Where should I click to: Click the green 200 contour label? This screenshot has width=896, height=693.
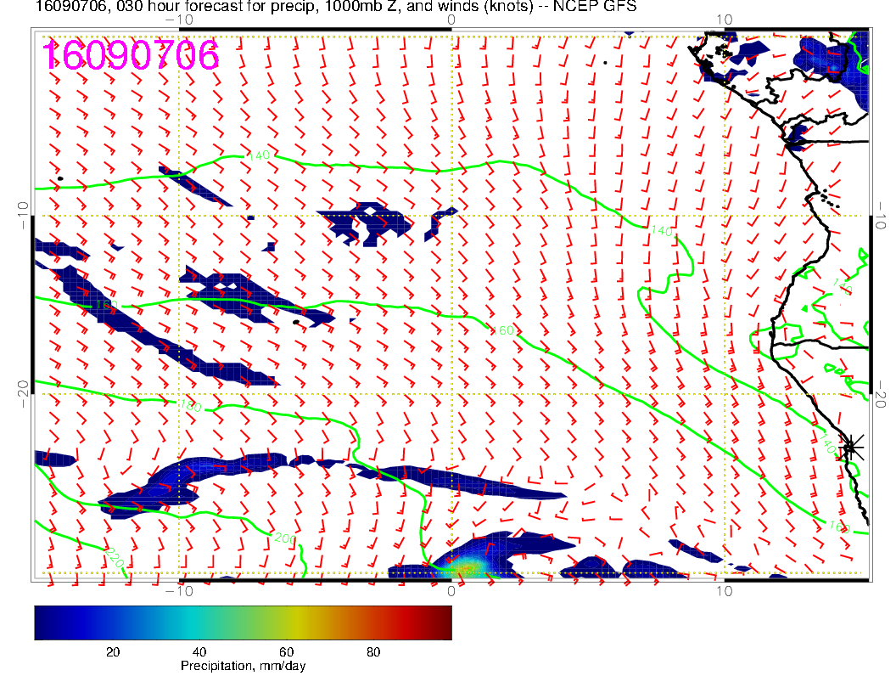coord(283,538)
